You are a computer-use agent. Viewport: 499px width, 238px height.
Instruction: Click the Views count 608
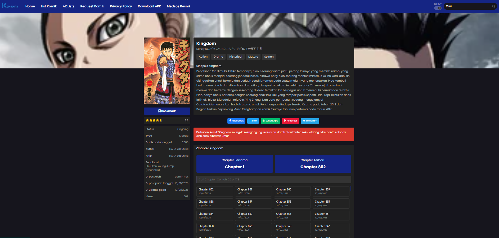pos(186,197)
